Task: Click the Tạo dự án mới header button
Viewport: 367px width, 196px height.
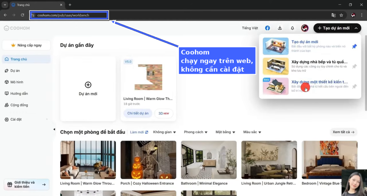Action: point(333,28)
